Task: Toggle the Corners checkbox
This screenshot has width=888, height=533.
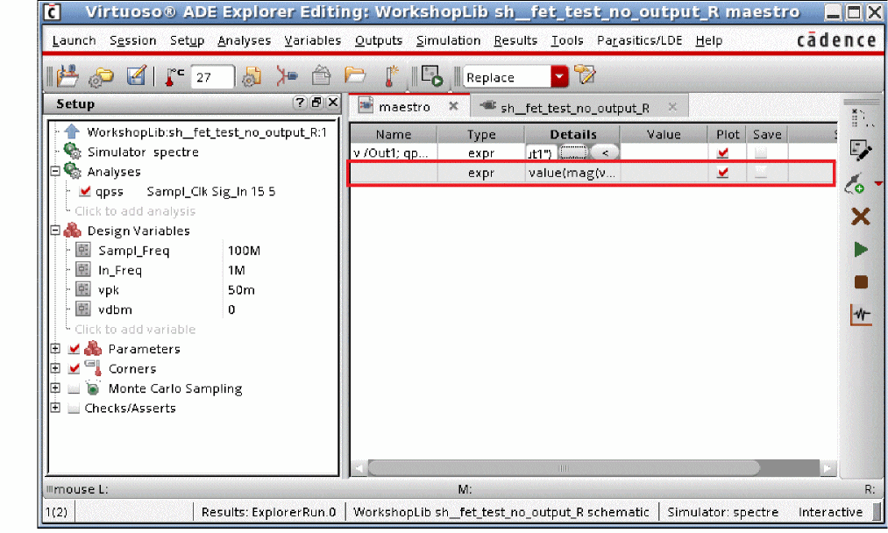Action: click(x=74, y=368)
